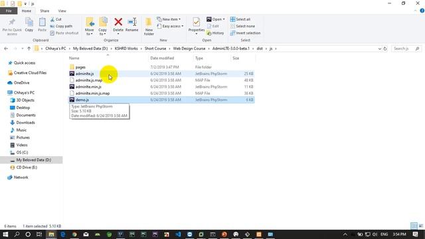Click Select none in ribbon
This screenshot has height=239, width=425.
point(242,27)
